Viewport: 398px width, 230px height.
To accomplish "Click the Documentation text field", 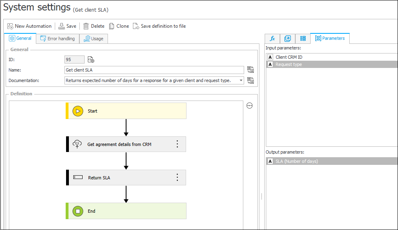I will 151,80.
